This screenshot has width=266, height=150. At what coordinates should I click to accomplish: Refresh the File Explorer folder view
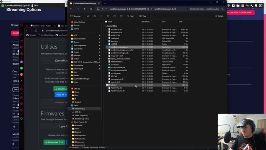pyautogui.click(x=91, y=9)
